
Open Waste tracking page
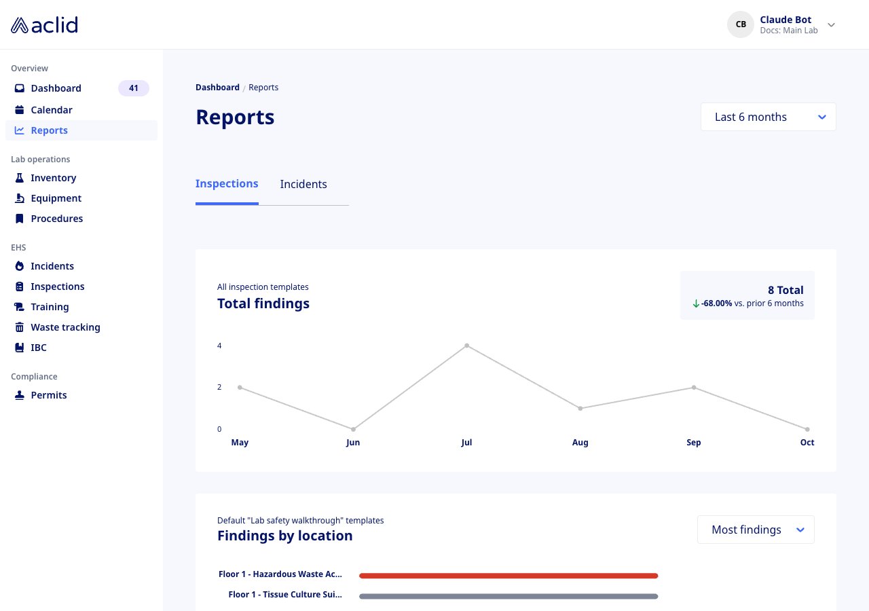(65, 327)
